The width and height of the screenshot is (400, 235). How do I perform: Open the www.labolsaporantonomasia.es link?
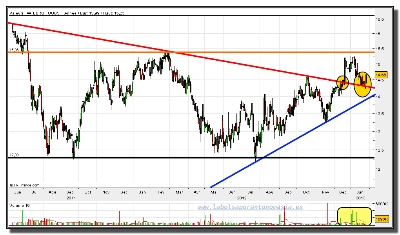coord(250,207)
